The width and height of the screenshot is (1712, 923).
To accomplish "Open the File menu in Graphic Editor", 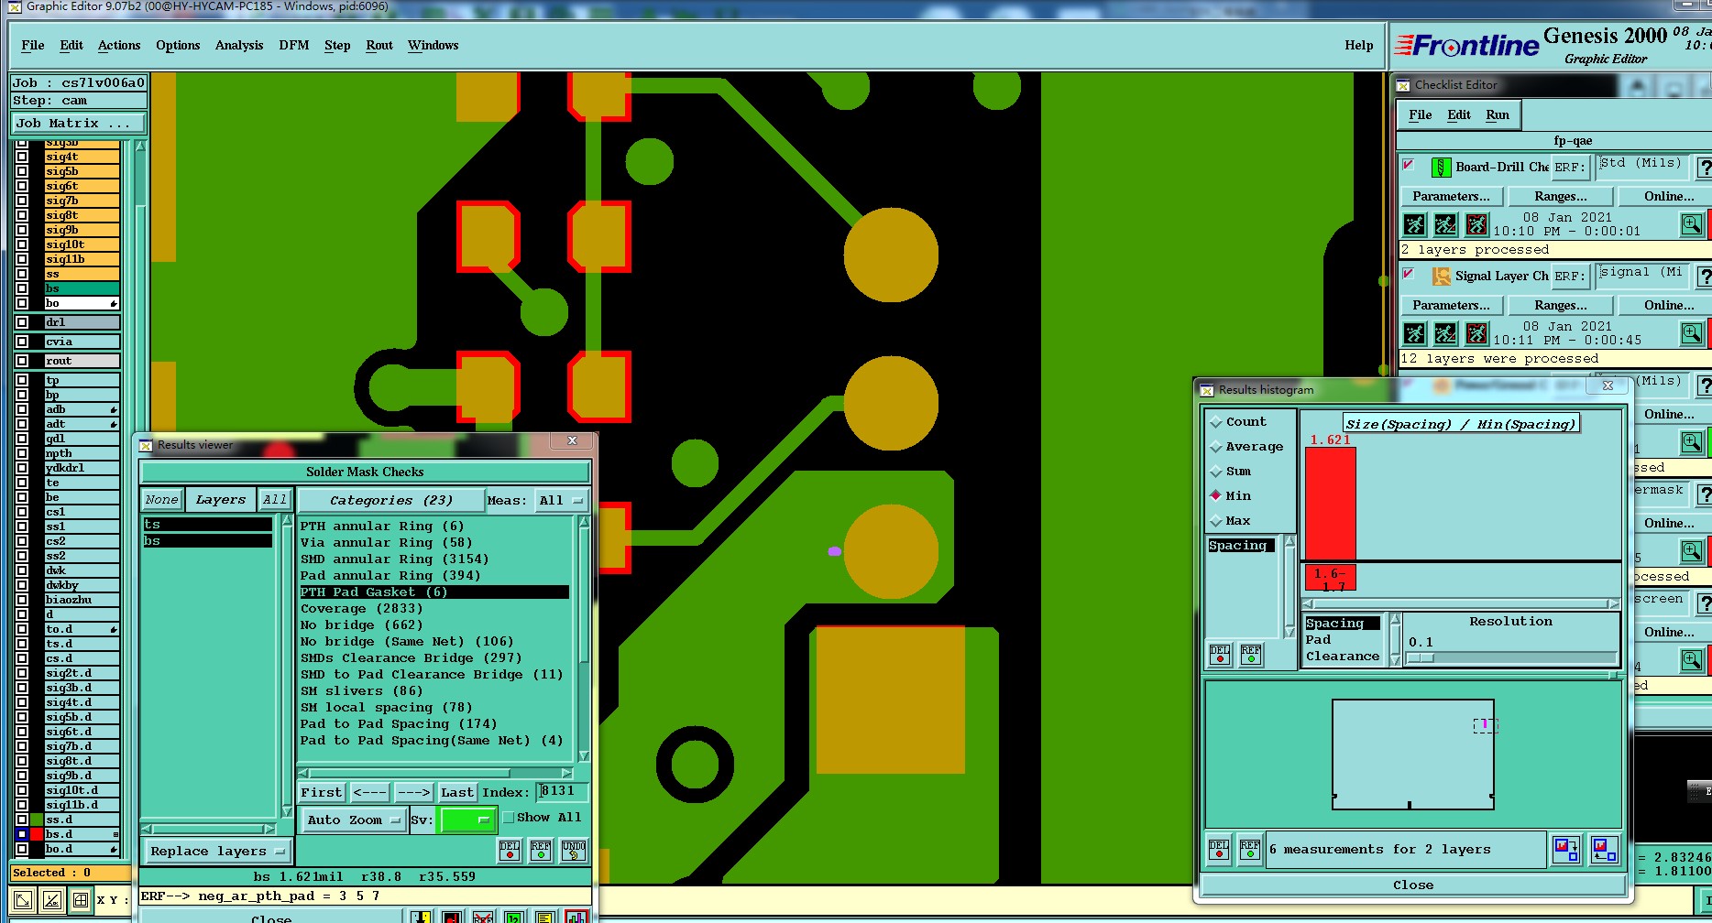I will point(33,46).
